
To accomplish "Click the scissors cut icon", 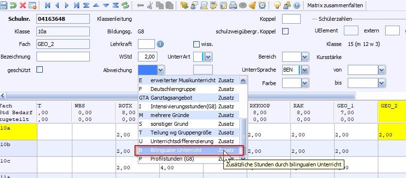I will click(x=150, y=5).
